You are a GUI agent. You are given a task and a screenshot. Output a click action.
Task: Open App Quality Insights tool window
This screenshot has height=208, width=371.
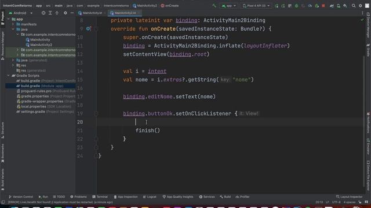(x=178, y=196)
